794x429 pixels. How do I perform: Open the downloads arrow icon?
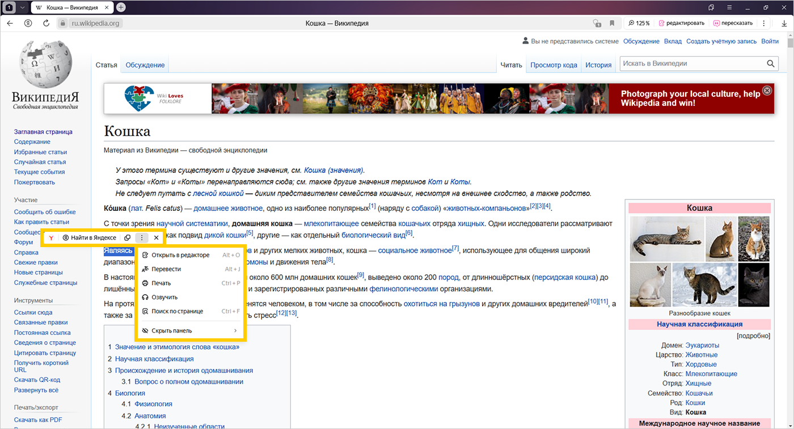pyautogui.click(x=784, y=23)
